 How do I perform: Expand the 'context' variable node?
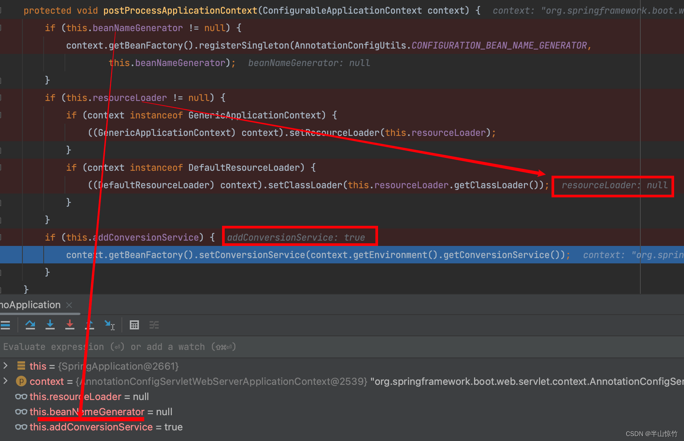pos(5,381)
